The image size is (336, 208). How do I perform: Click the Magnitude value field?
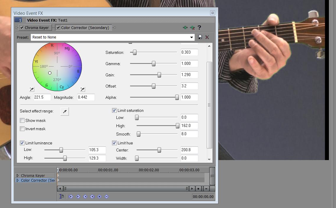(x=86, y=97)
